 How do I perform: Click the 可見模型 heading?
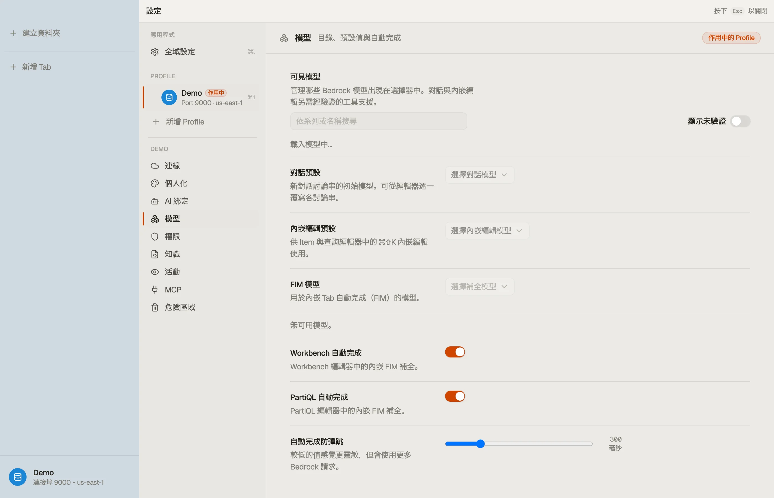point(305,77)
